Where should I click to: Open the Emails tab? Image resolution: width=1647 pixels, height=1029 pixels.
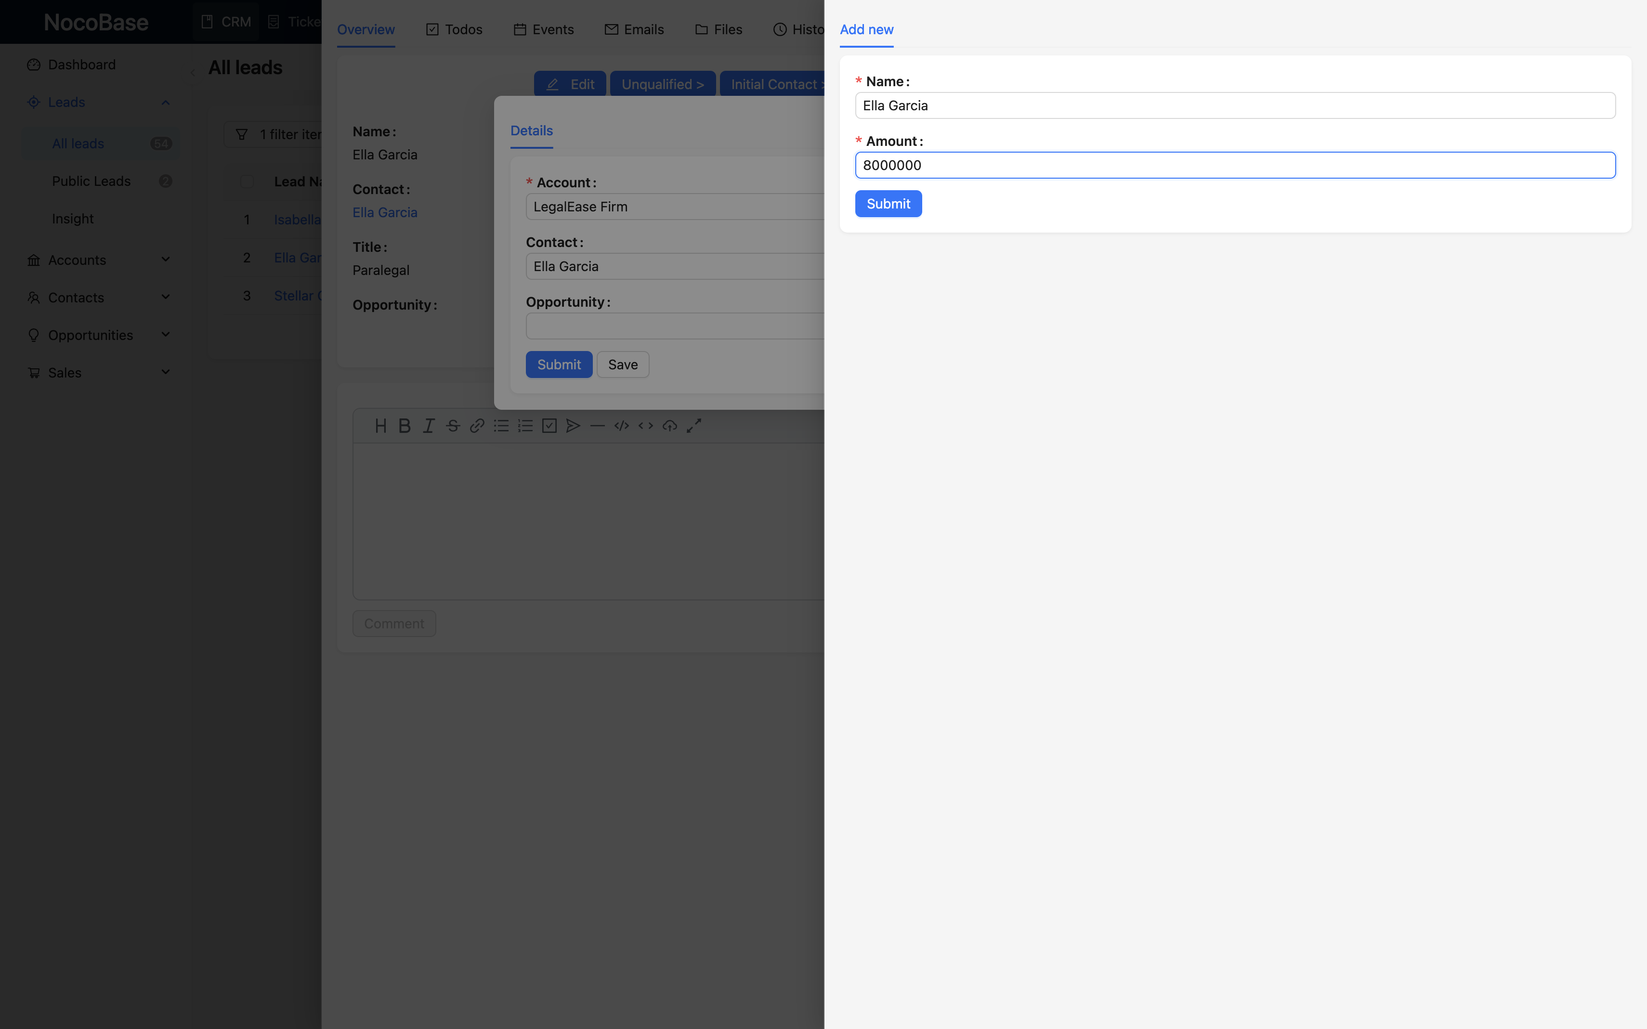634,29
